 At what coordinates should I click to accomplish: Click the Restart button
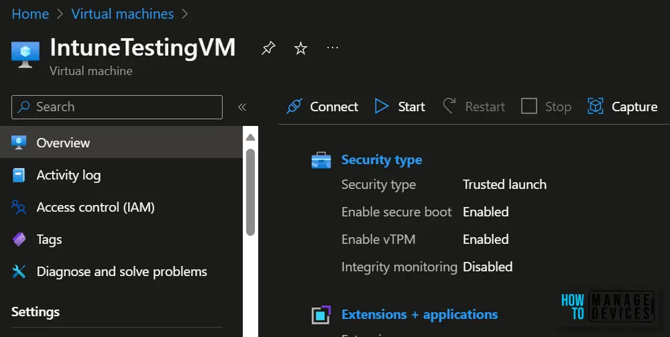tap(474, 107)
